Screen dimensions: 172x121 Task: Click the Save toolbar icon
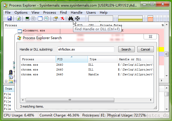[10, 18]
